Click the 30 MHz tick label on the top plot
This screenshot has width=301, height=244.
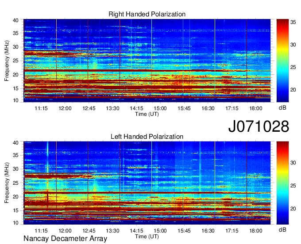click(16, 47)
